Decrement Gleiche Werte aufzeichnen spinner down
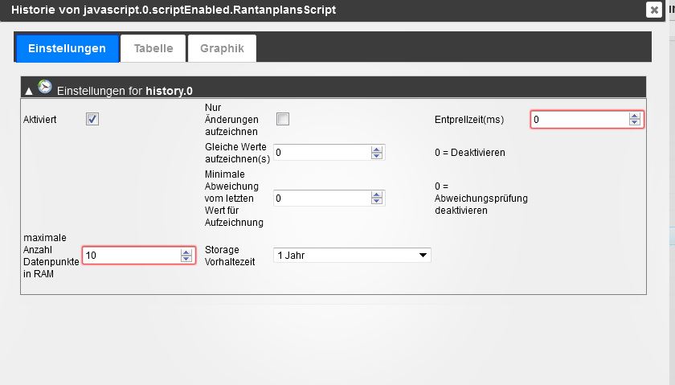 (x=377, y=156)
